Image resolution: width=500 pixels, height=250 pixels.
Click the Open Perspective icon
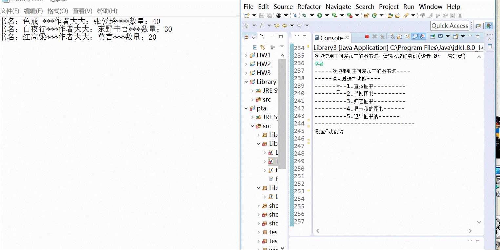click(478, 26)
